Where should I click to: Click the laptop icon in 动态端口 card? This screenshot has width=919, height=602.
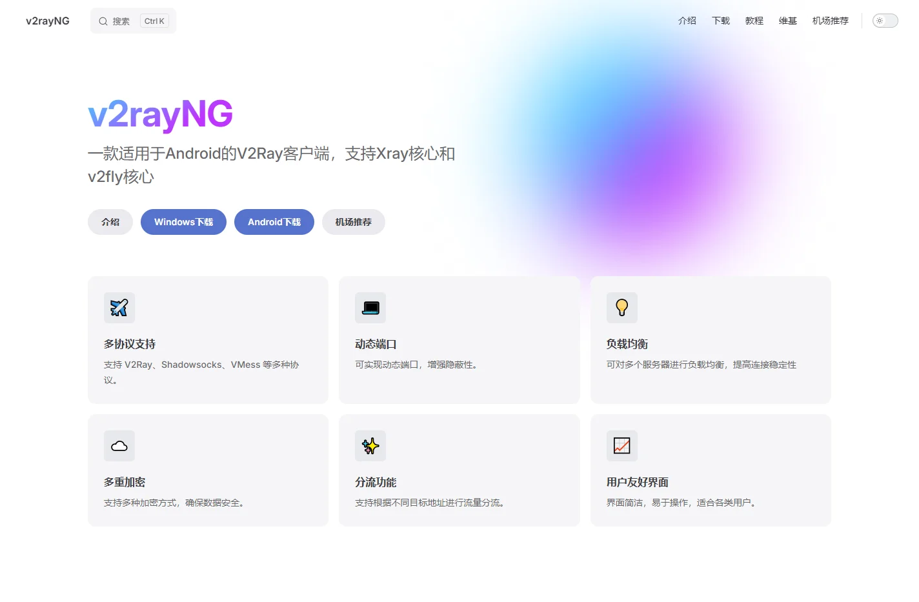click(x=370, y=308)
